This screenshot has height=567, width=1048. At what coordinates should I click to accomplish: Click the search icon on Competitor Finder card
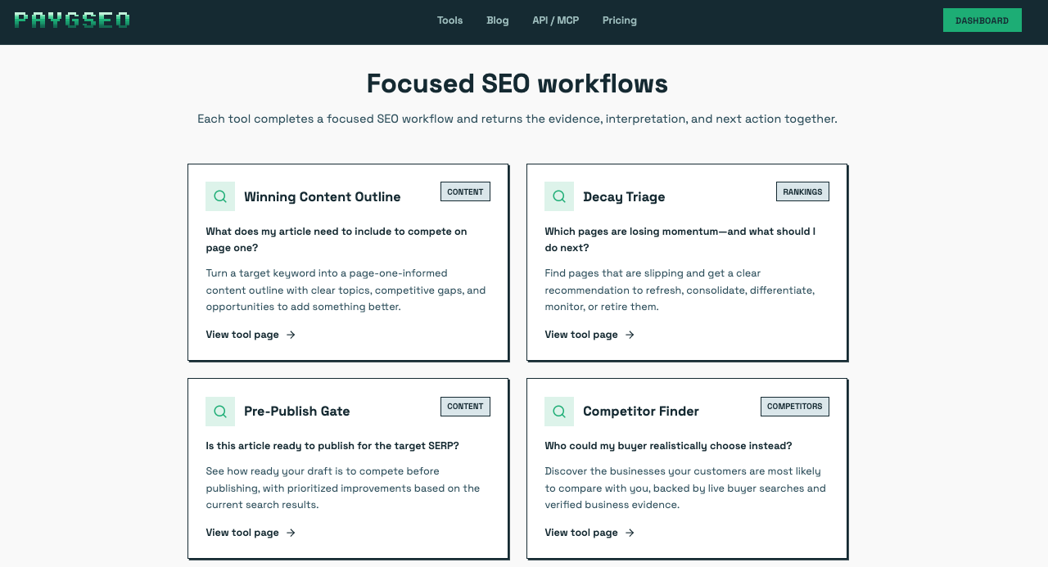(x=559, y=412)
